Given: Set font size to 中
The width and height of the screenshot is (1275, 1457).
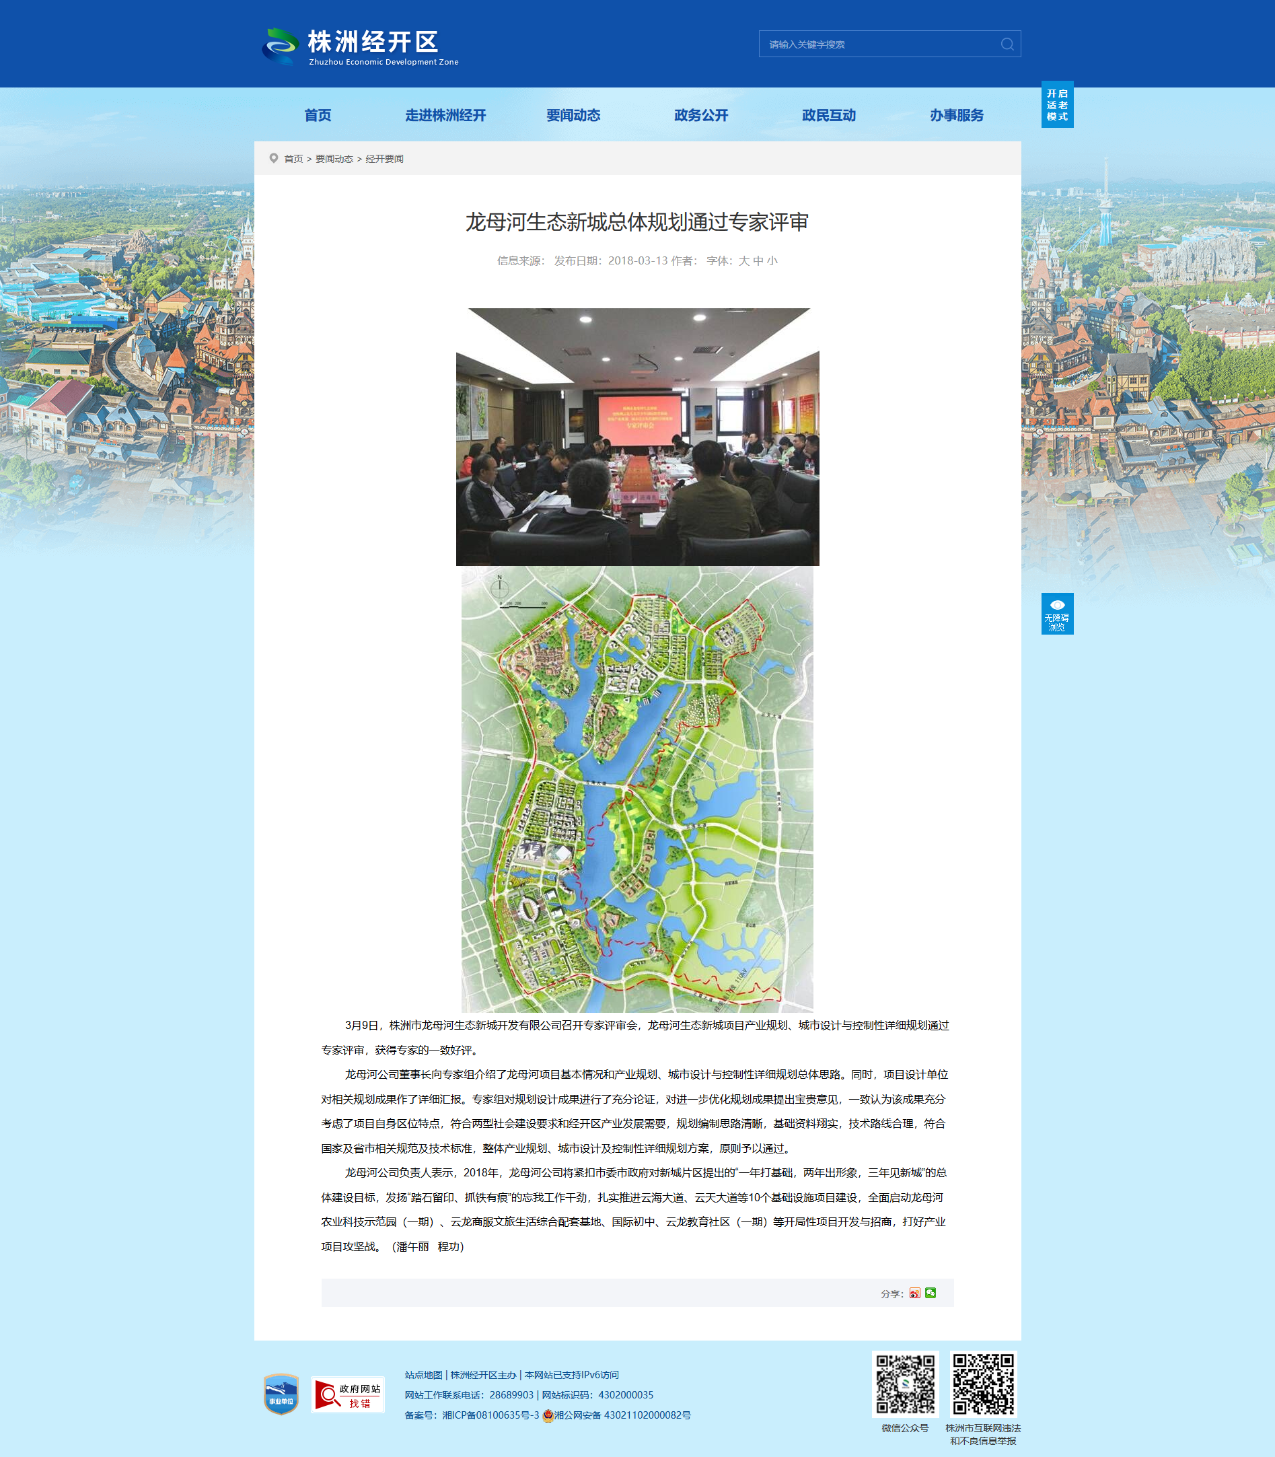Looking at the screenshot, I should pyautogui.click(x=758, y=260).
